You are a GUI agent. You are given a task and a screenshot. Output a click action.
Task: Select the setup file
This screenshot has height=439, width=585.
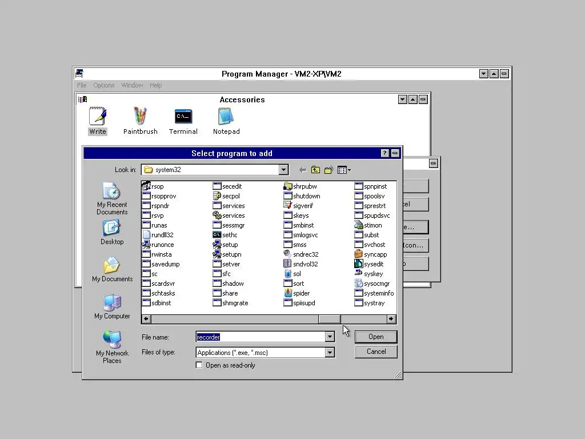coord(225,244)
